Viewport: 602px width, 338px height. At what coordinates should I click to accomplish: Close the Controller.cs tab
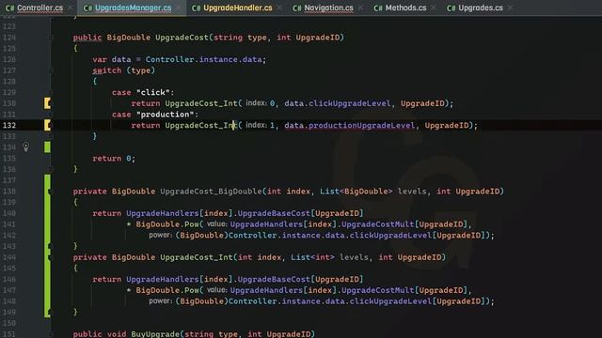71,8
